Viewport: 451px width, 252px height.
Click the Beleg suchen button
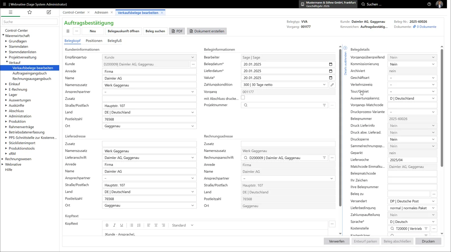click(x=155, y=31)
